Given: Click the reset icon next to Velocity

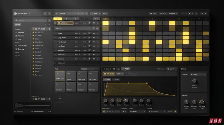Looking at the screenshot, I should tap(93, 28).
